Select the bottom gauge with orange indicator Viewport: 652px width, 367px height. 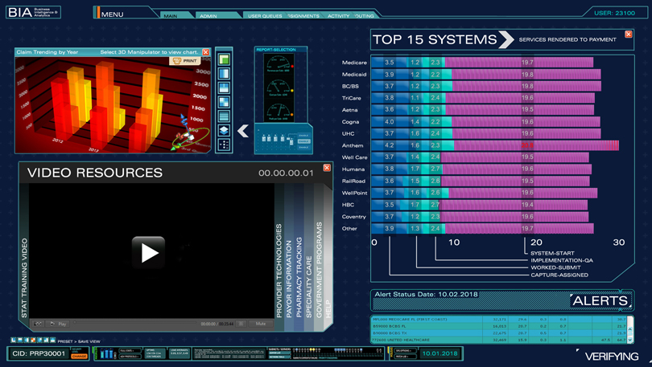point(279,112)
